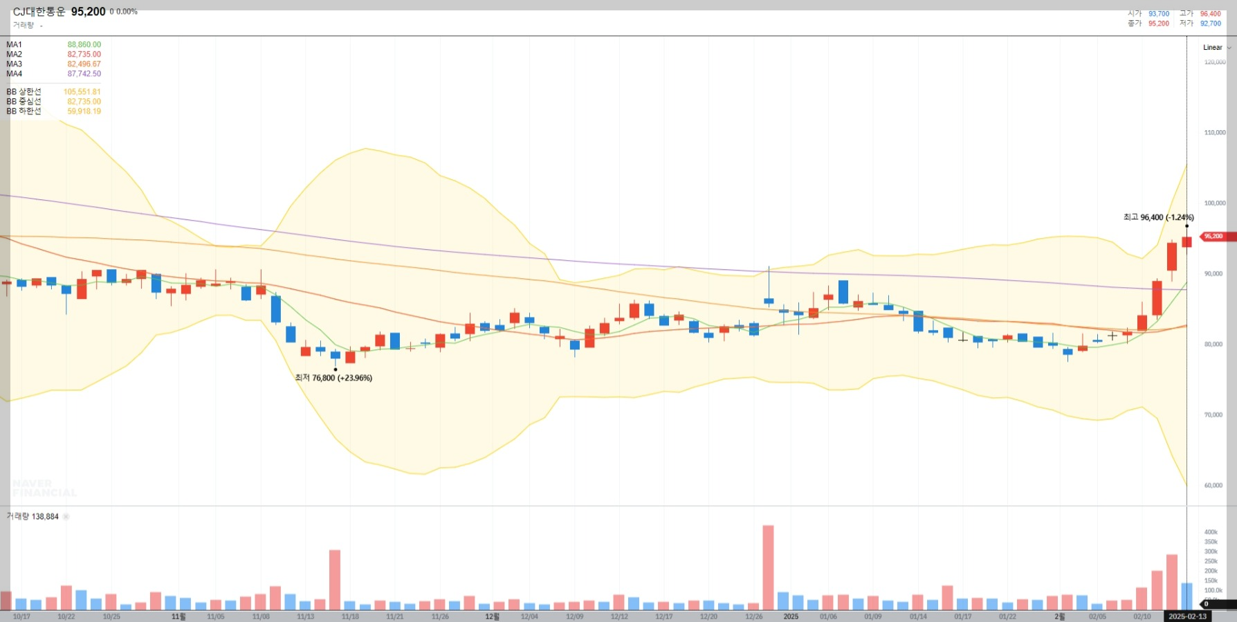Click the 95,200 price in header
1237x622 pixels.
(x=88, y=12)
